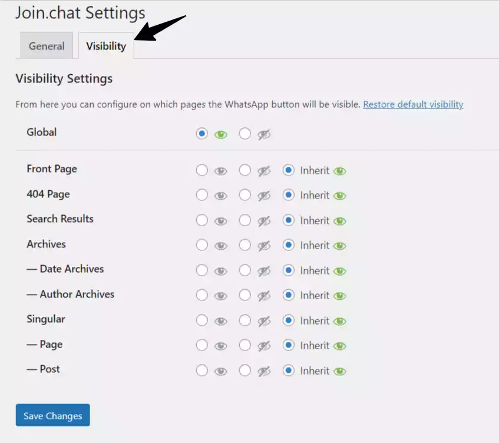The image size is (499, 443).
Task: Switch to the General tab
Action: pos(47,45)
